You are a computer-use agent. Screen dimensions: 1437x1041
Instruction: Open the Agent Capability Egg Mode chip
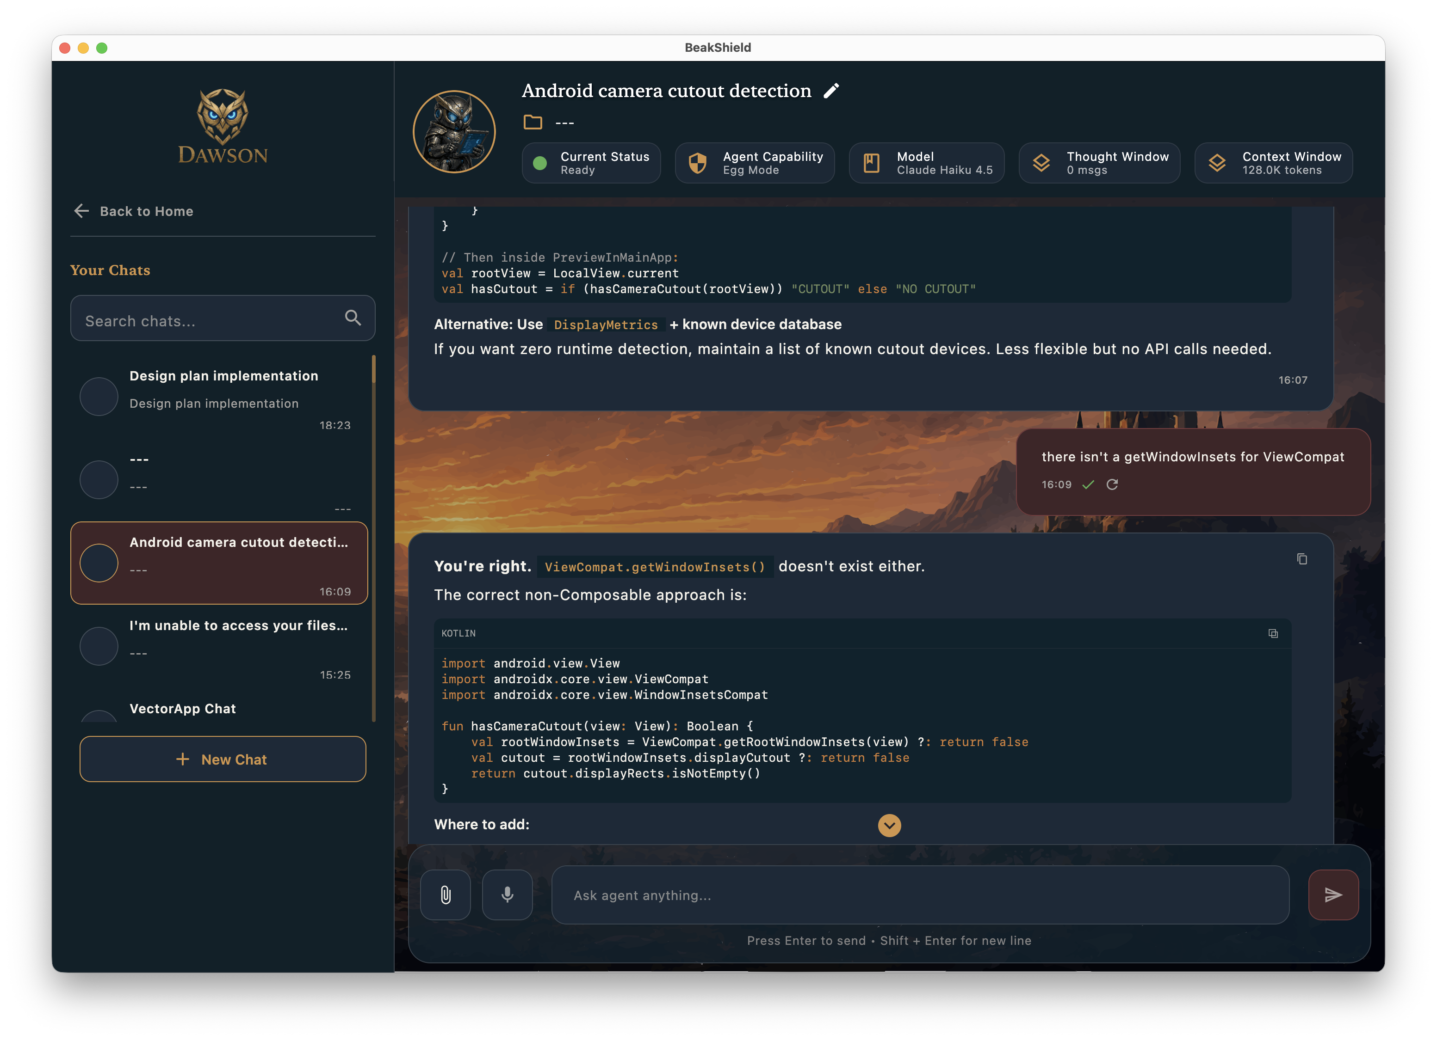(755, 163)
